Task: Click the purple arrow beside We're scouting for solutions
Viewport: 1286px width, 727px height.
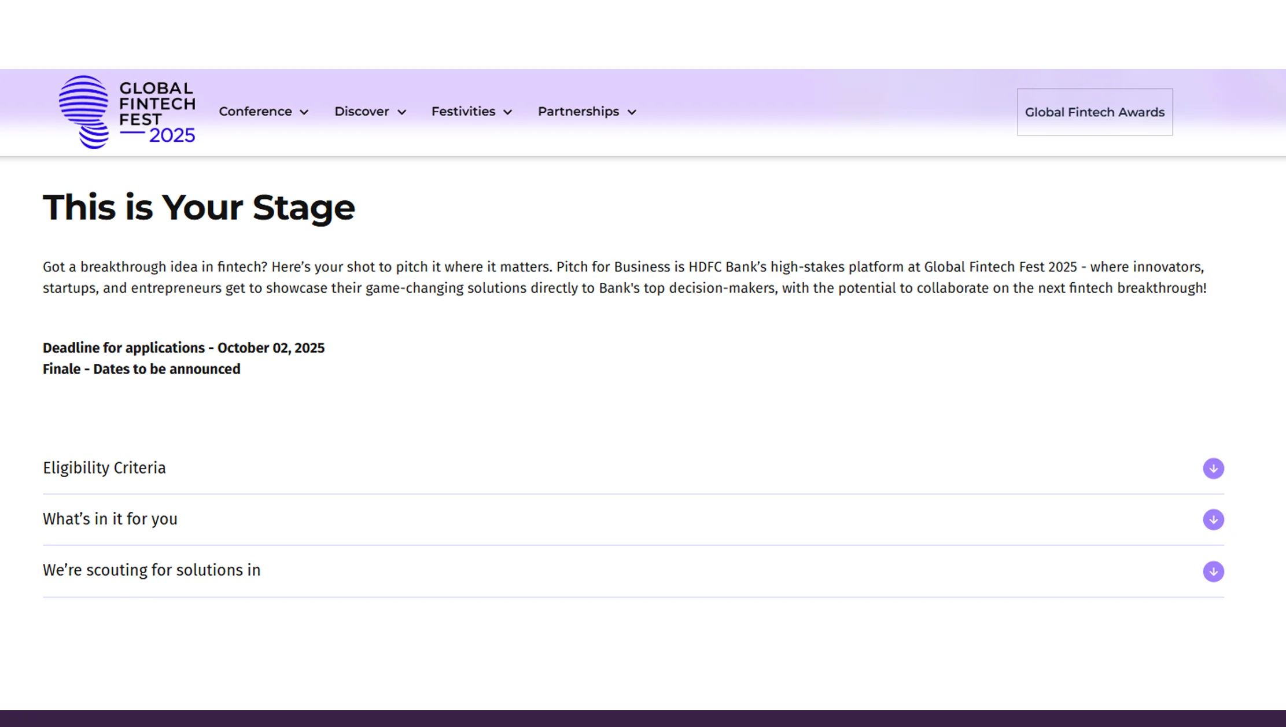Action: click(1213, 571)
